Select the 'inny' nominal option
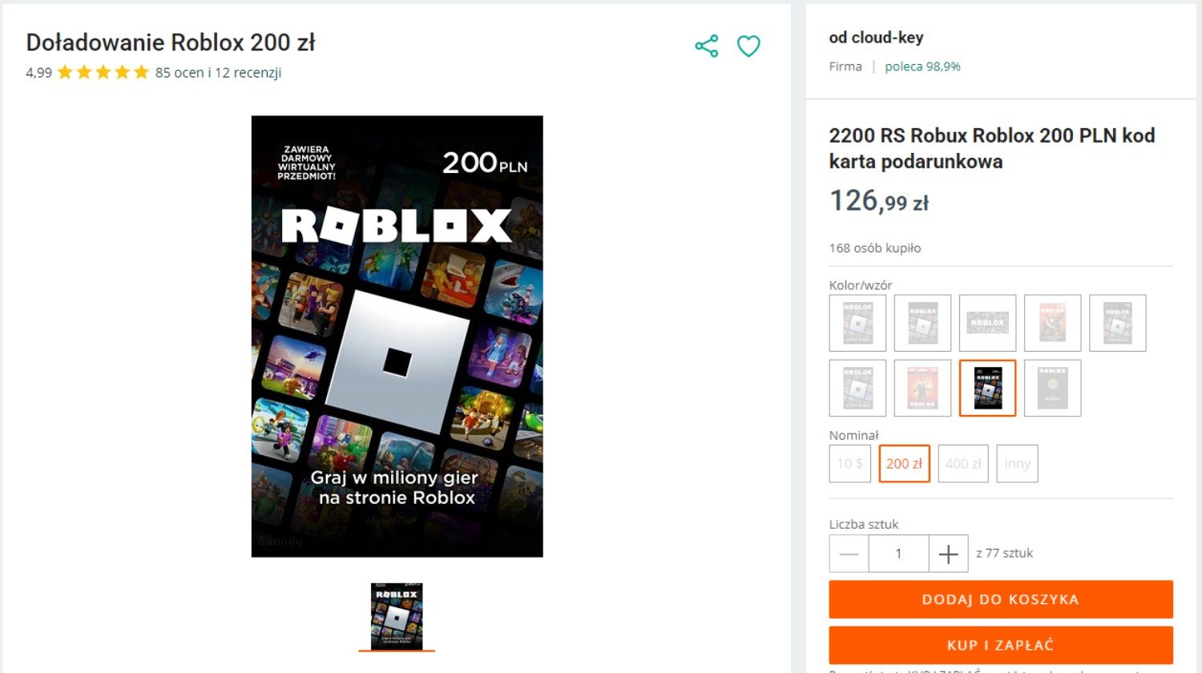This screenshot has width=1202, height=673. pos(1017,464)
